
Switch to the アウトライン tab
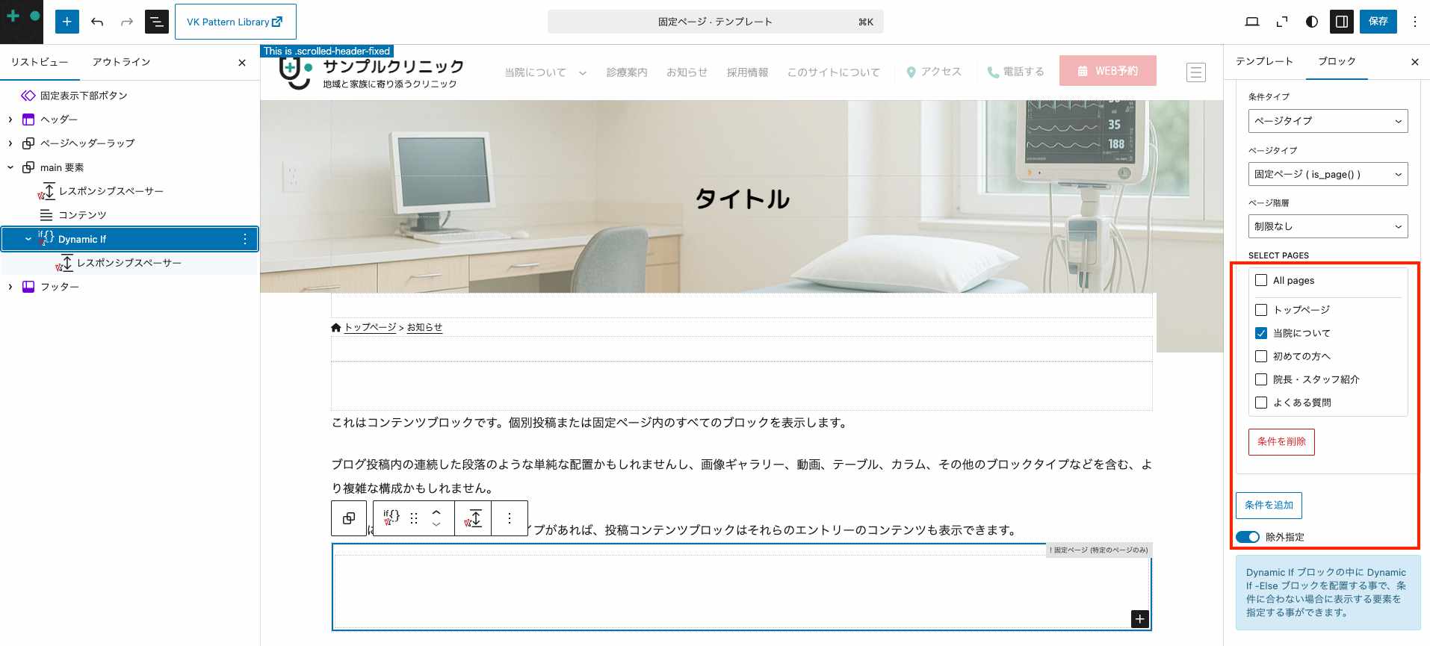(x=121, y=62)
